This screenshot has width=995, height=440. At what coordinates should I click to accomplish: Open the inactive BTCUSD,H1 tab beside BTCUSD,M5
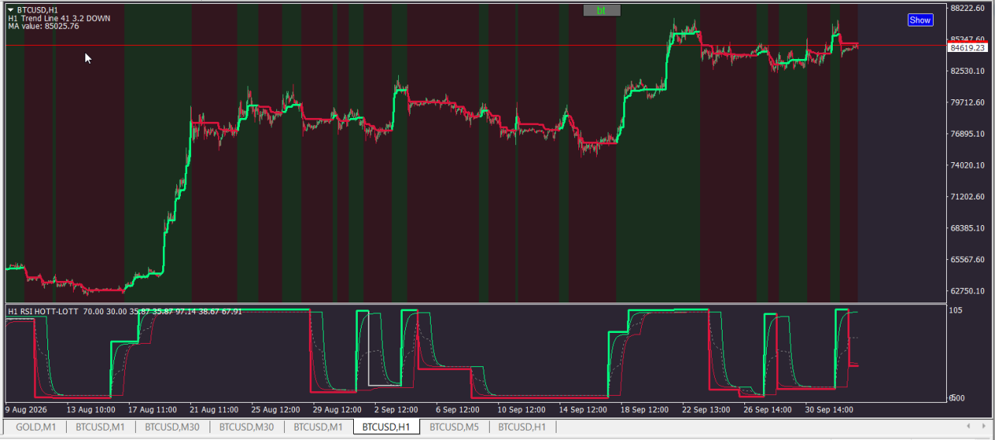tap(522, 427)
